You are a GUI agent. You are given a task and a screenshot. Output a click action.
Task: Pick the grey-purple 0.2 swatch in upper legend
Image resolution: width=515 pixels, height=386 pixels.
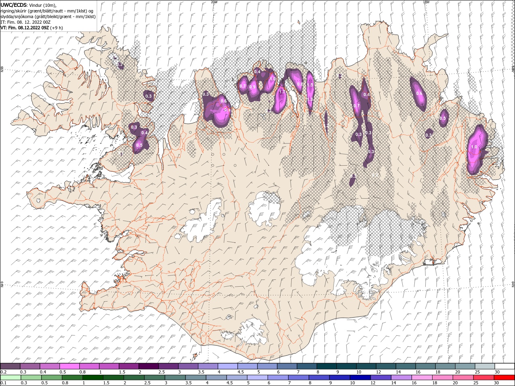point(10,366)
